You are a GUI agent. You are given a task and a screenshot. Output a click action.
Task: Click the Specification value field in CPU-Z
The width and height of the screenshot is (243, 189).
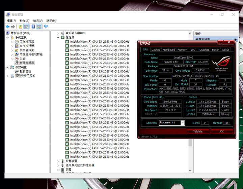click(195, 76)
